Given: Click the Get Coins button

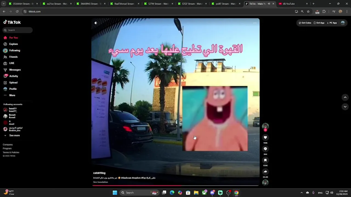Looking at the screenshot, I should pyautogui.click(x=305, y=23).
